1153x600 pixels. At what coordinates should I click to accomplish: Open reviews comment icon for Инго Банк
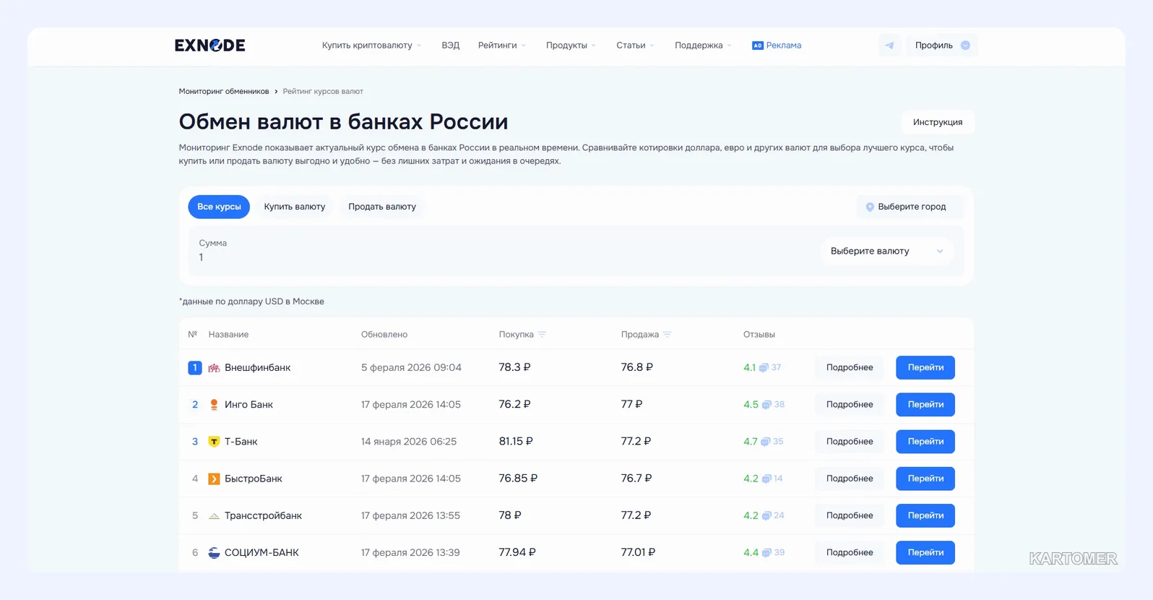click(x=766, y=405)
